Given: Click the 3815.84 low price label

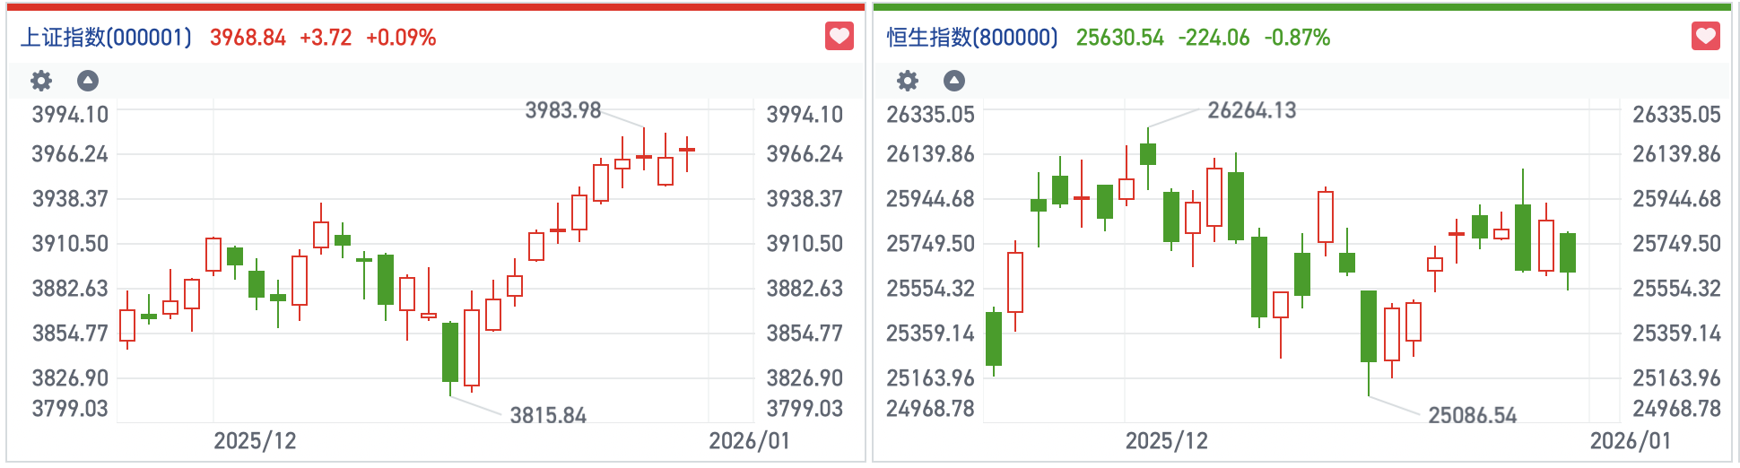Looking at the screenshot, I should pos(548,415).
